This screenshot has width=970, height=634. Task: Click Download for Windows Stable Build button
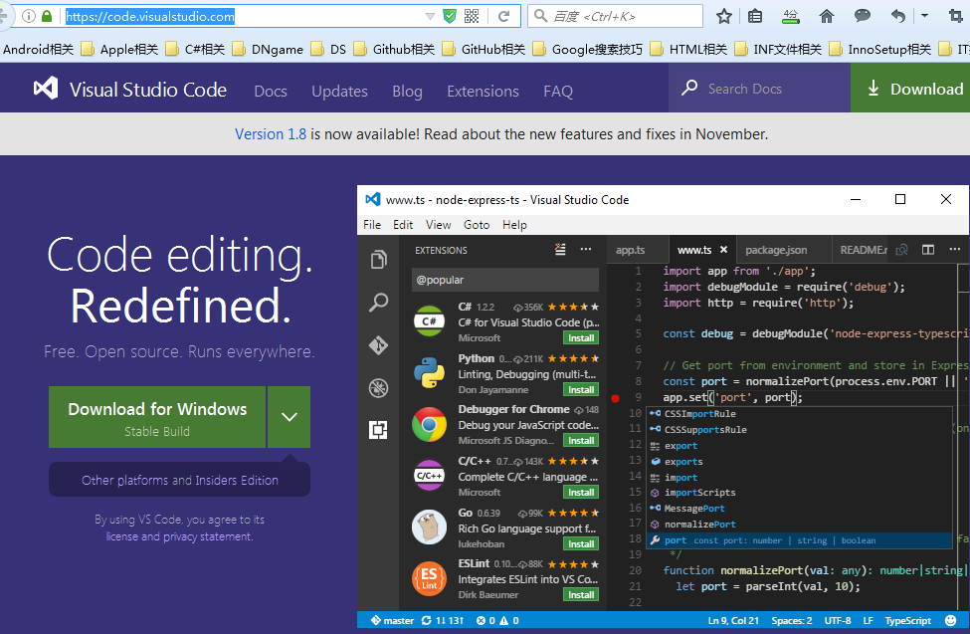(157, 417)
